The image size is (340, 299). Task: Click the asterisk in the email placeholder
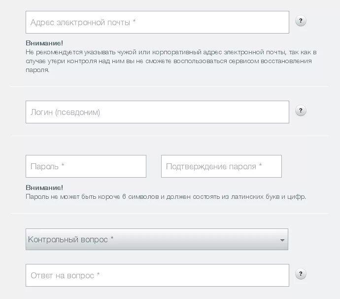[x=134, y=21]
